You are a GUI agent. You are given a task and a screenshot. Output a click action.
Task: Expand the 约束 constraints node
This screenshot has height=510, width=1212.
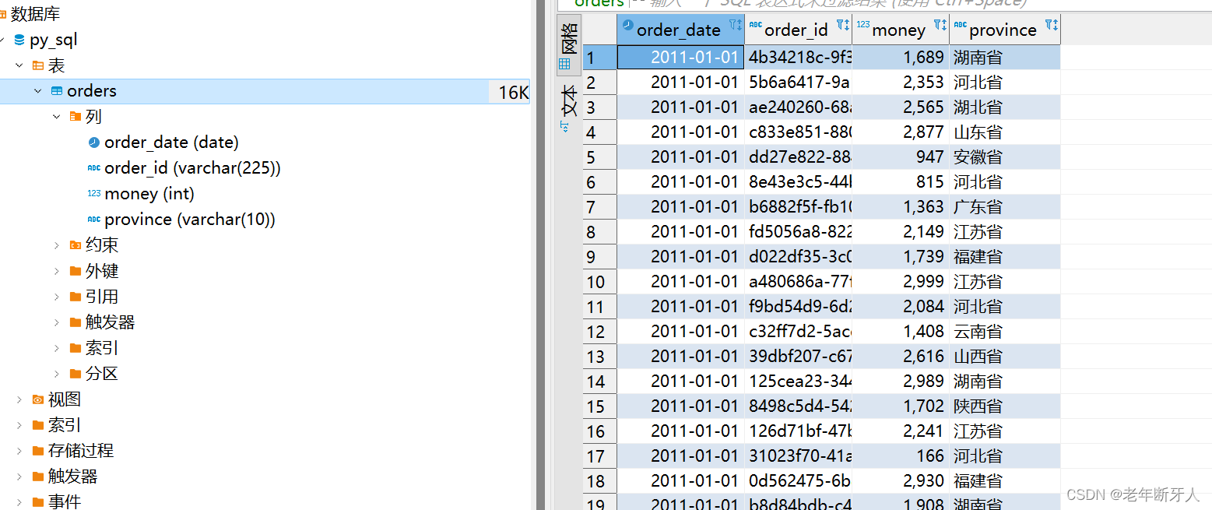click(56, 245)
